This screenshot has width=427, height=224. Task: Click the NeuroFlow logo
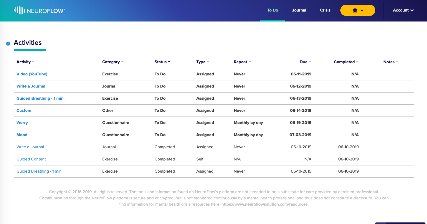click(x=39, y=11)
